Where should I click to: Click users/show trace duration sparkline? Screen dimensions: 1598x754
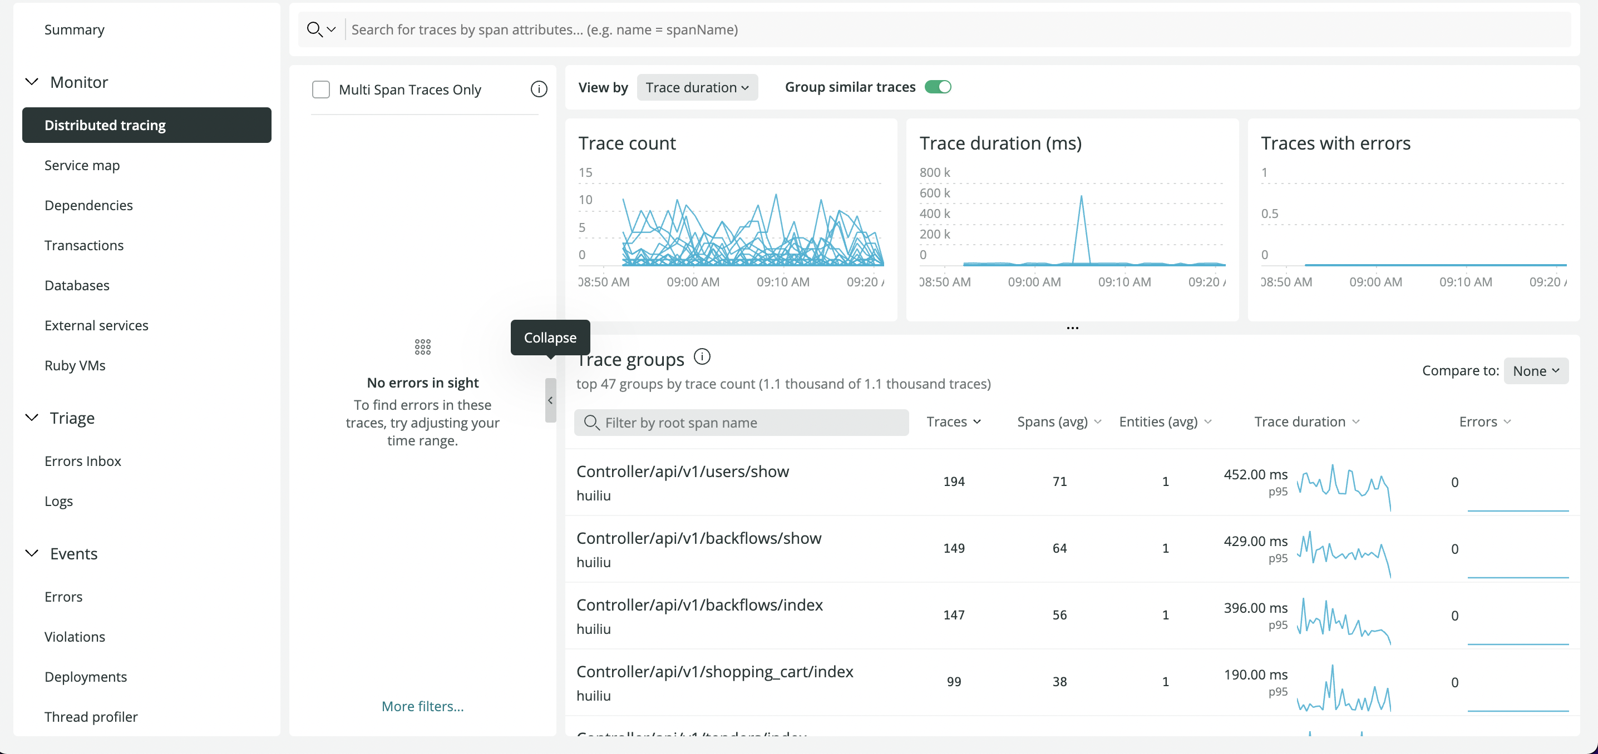pyautogui.click(x=1344, y=487)
